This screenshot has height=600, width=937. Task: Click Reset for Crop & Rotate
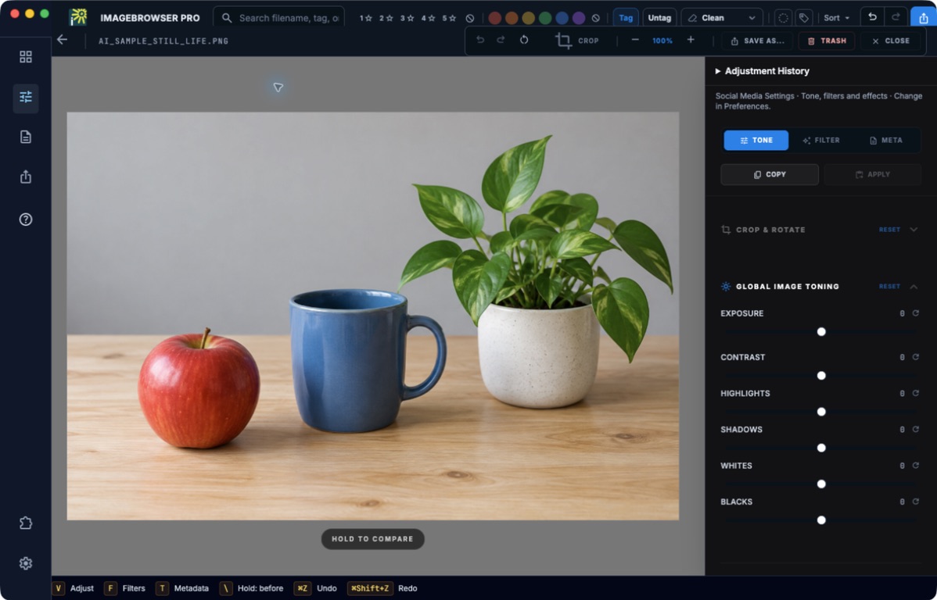tap(889, 229)
